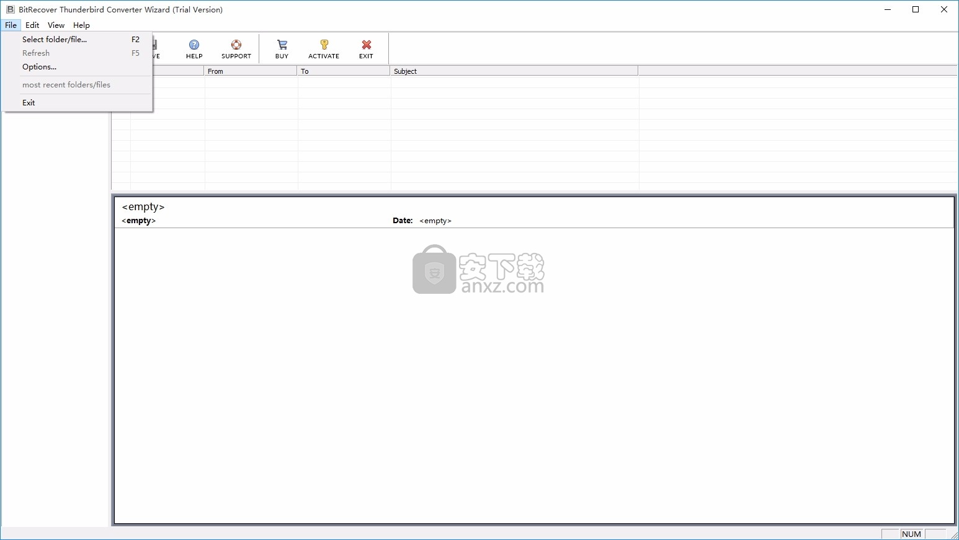
Task: Open the File menu
Action: click(11, 25)
